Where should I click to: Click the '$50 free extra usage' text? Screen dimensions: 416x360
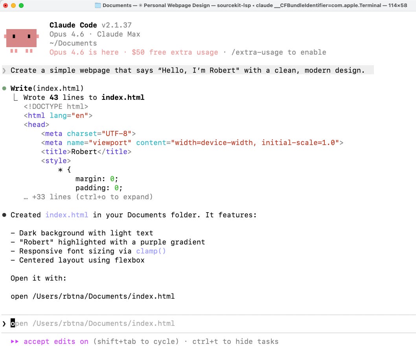(175, 52)
